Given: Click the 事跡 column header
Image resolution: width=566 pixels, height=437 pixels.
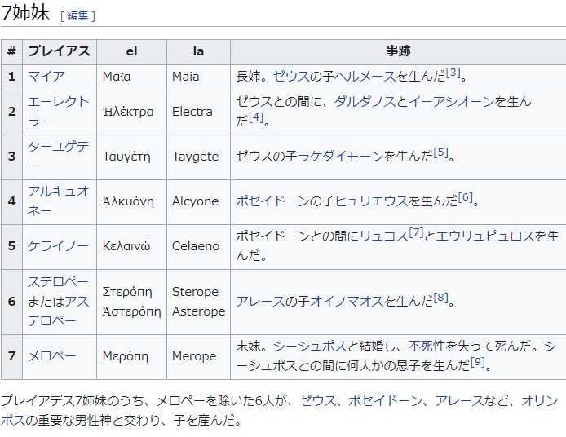Looking at the screenshot, I should pyautogui.click(x=397, y=51).
